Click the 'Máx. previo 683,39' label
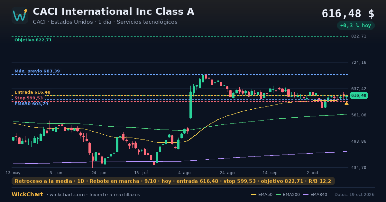 pos(37,71)
